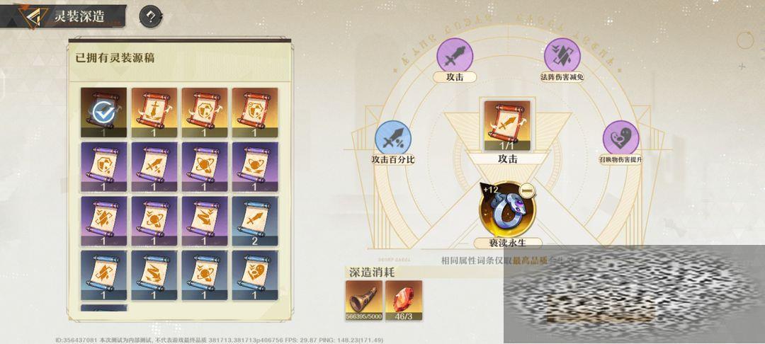Click the red gem material 46/3
The height and width of the screenshot is (344, 765).
click(x=404, y=301)
